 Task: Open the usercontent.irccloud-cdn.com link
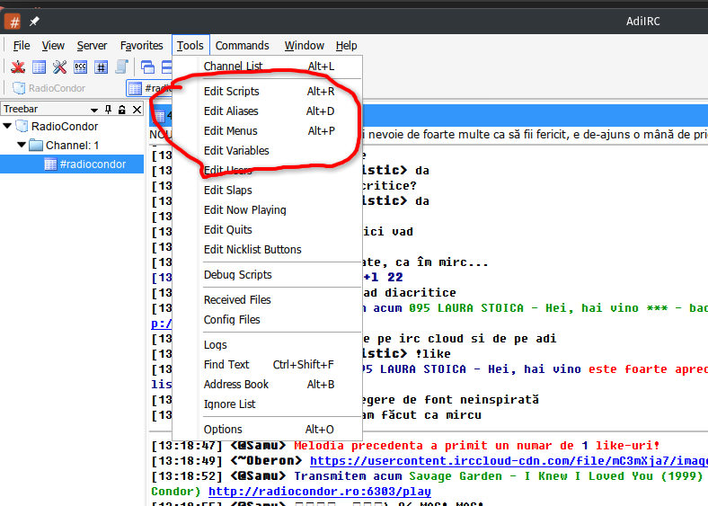tap(509, 461)
